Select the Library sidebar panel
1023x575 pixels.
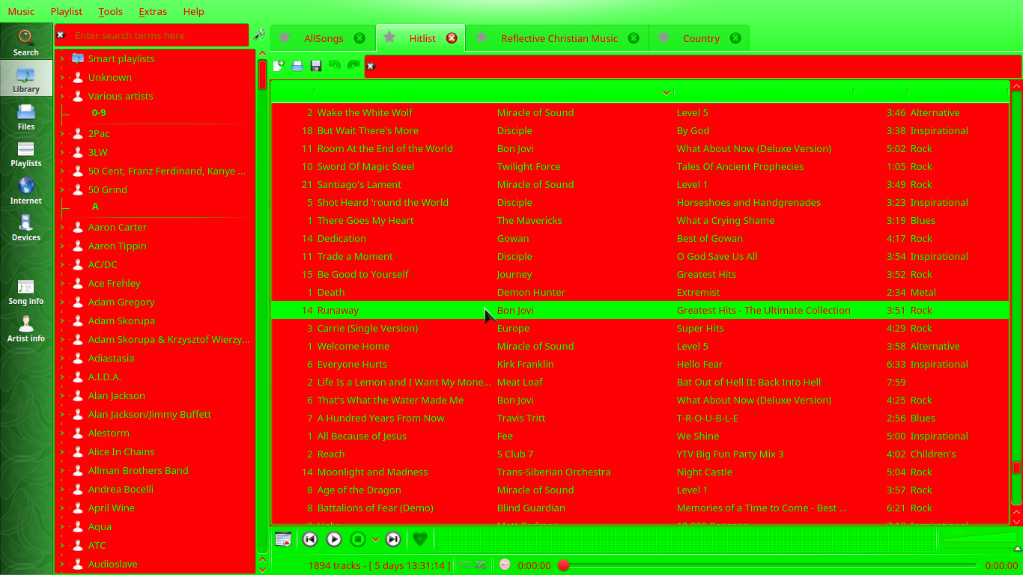pyautogui.click(x=26, y=78)
